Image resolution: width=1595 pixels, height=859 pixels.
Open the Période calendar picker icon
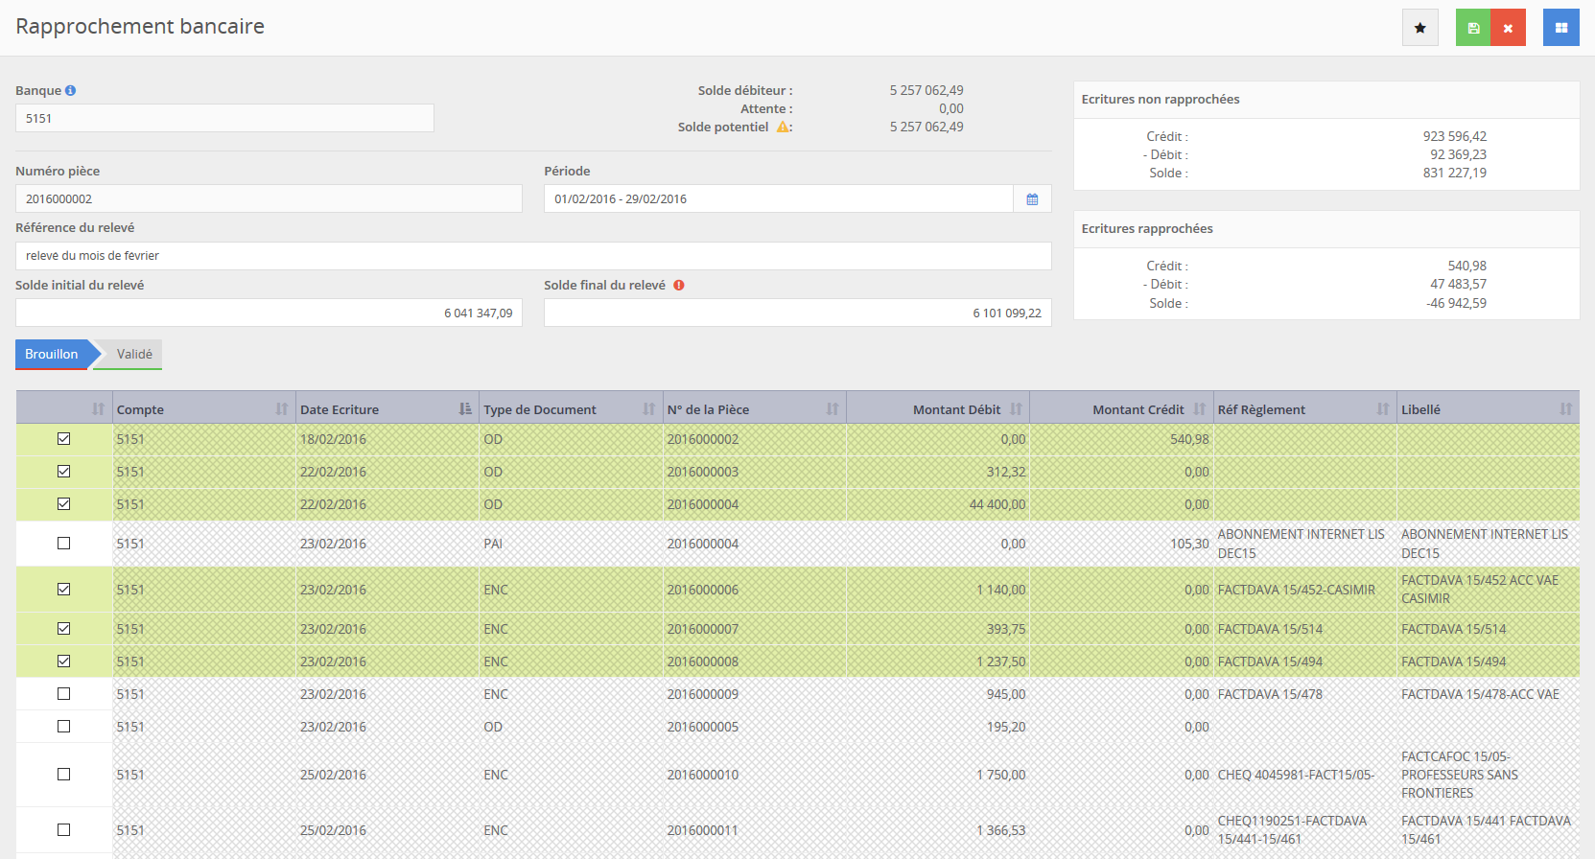point(1032,199)
